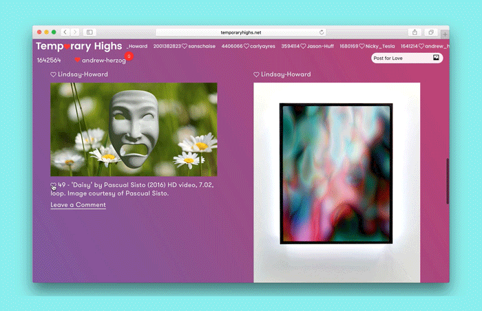Click the red heart beside andrew-herzog
The height and width of the screenshot is (311, 482).
coord(77,60)
